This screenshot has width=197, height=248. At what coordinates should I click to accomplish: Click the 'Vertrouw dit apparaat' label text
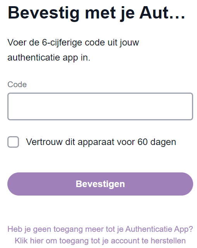(70, 142)
